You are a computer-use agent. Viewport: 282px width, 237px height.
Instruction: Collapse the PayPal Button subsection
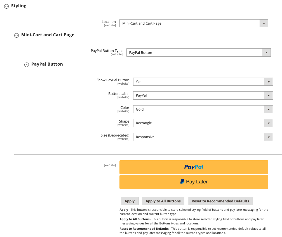tap(27, 64)
